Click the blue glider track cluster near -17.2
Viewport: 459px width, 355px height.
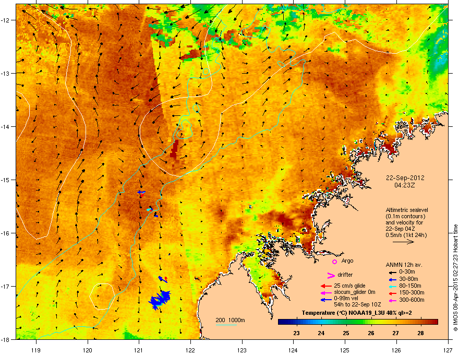[160, 300]
